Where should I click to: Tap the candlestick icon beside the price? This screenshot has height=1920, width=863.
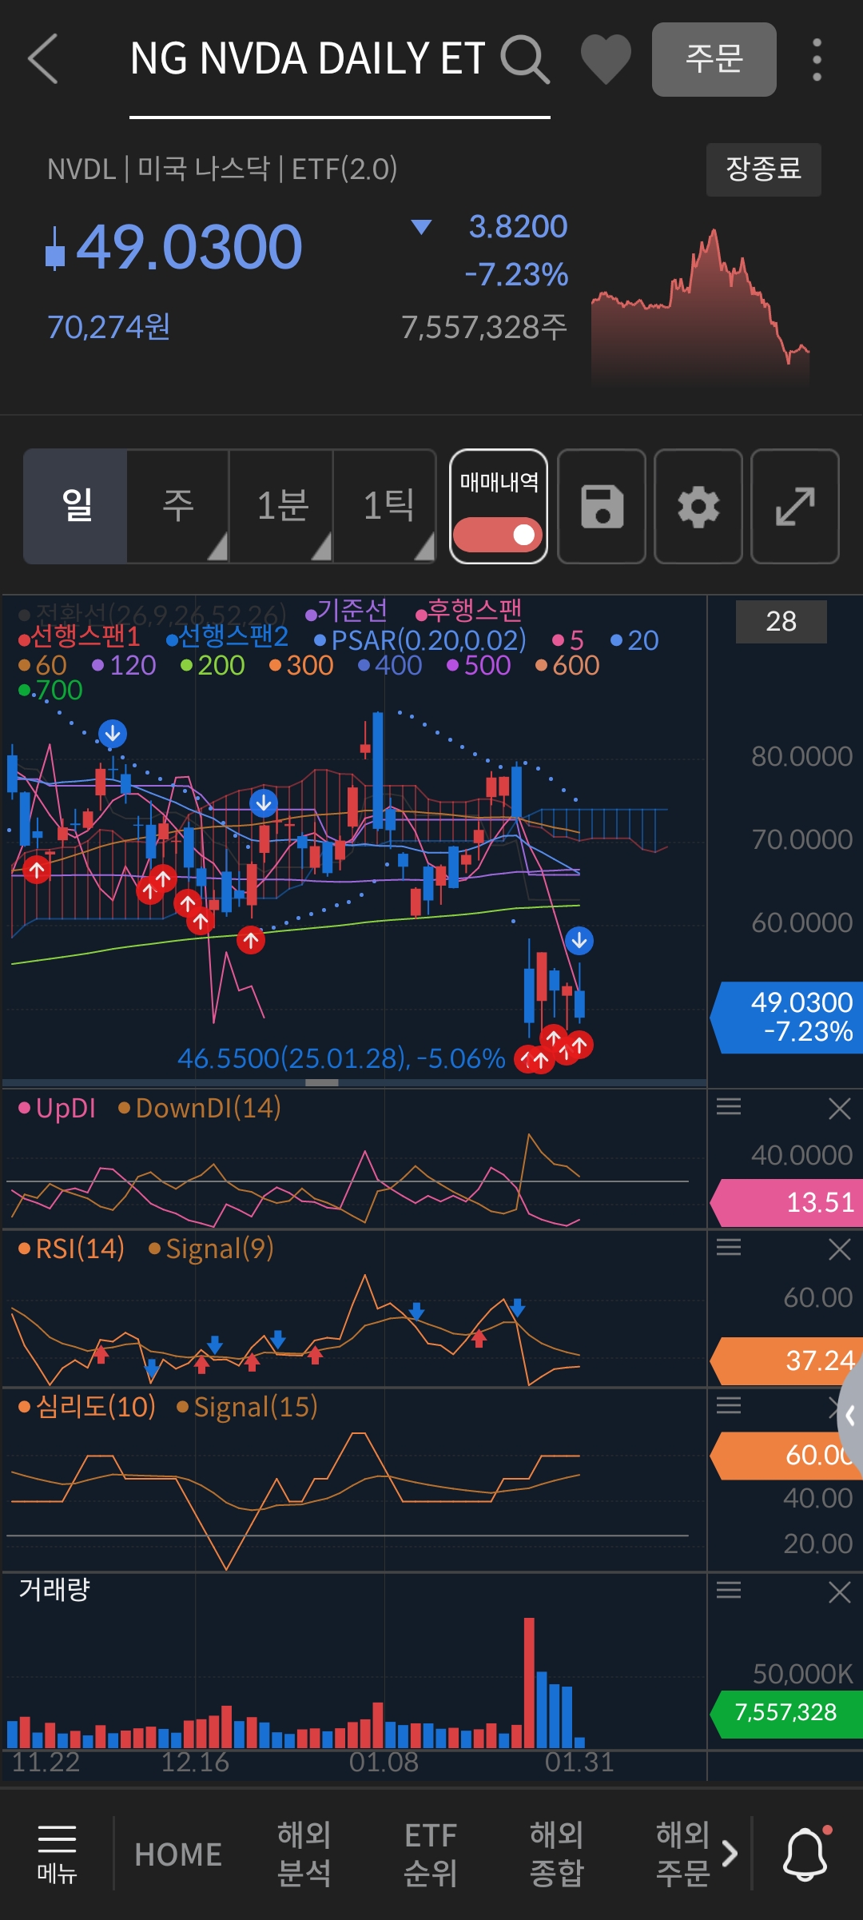pyautogui.click(x=54, y=249)
